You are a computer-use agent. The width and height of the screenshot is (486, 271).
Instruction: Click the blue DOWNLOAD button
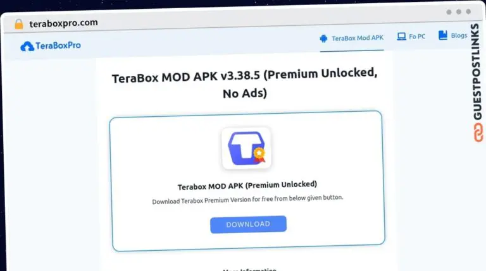pyautogui.click(x=248, y=224)
